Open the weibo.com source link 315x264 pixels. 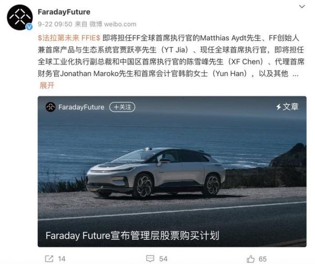(120, 24)
